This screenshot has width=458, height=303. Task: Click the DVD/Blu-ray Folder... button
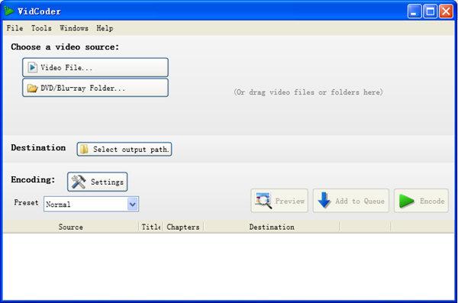pos(95,88)
